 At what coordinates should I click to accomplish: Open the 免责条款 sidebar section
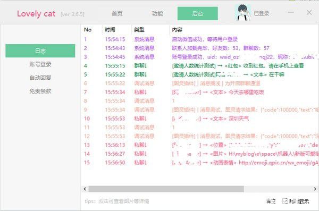(40, 91)
